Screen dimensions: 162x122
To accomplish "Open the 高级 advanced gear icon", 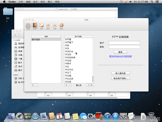I will pyautogui.click(x=61, y=26).
